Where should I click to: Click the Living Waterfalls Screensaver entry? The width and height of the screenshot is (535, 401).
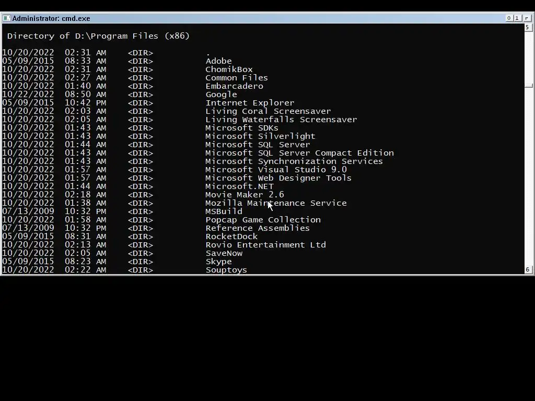[x=281, y=120]
